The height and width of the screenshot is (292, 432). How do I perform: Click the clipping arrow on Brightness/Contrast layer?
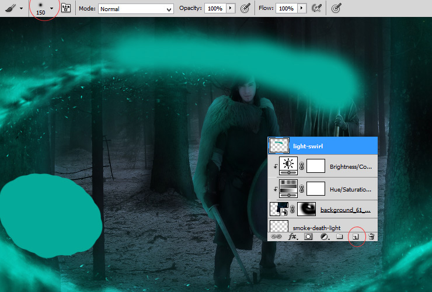tap(275, 166)
